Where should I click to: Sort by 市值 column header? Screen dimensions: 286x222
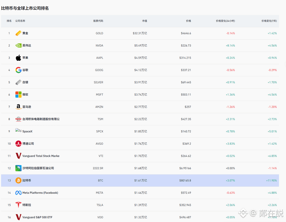click(x=145, y=21)
